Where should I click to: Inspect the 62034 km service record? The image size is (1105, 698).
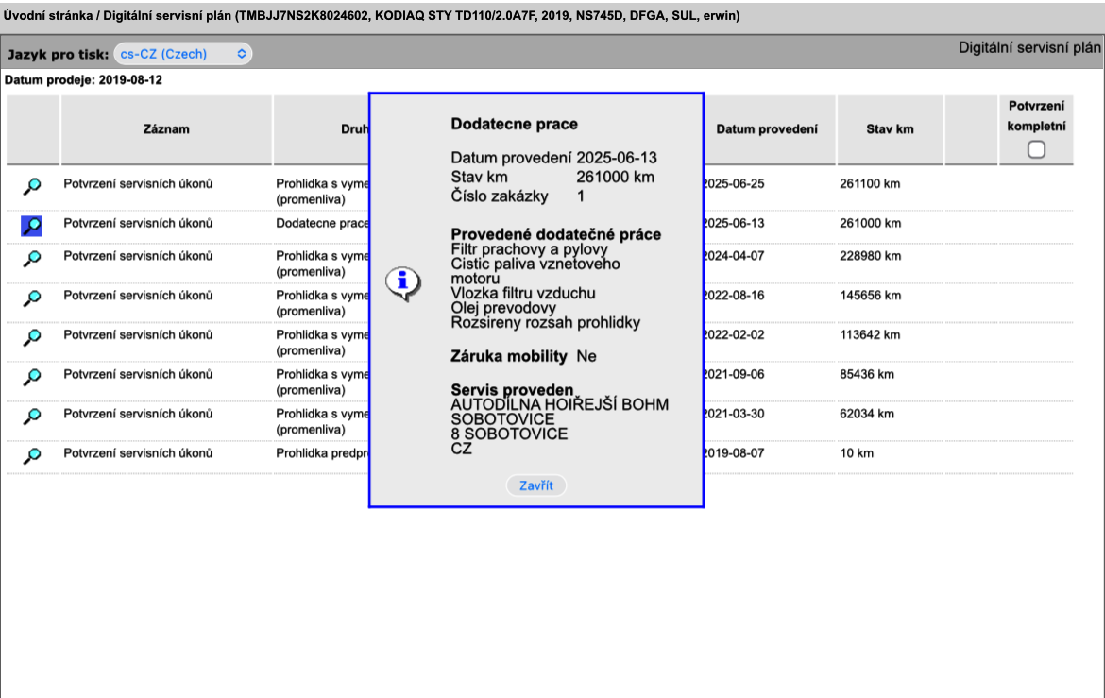tap(32, 417)
